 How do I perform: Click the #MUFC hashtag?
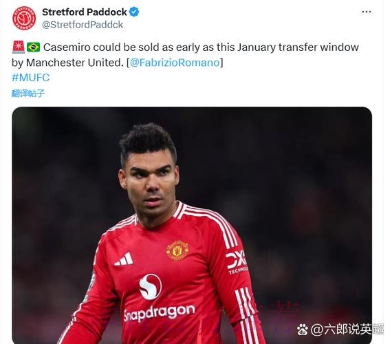click(30, 78)
